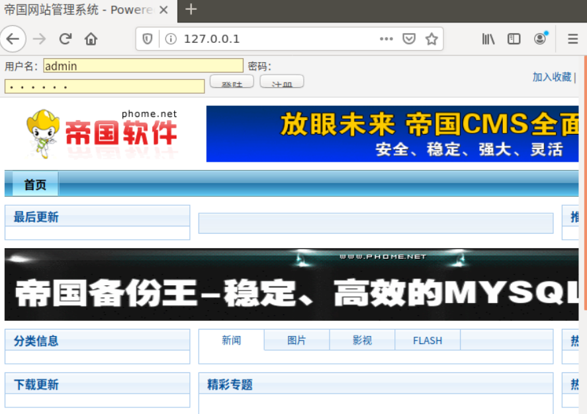
Task: Open the hamburger menu
Action: [x=572, y=39]
